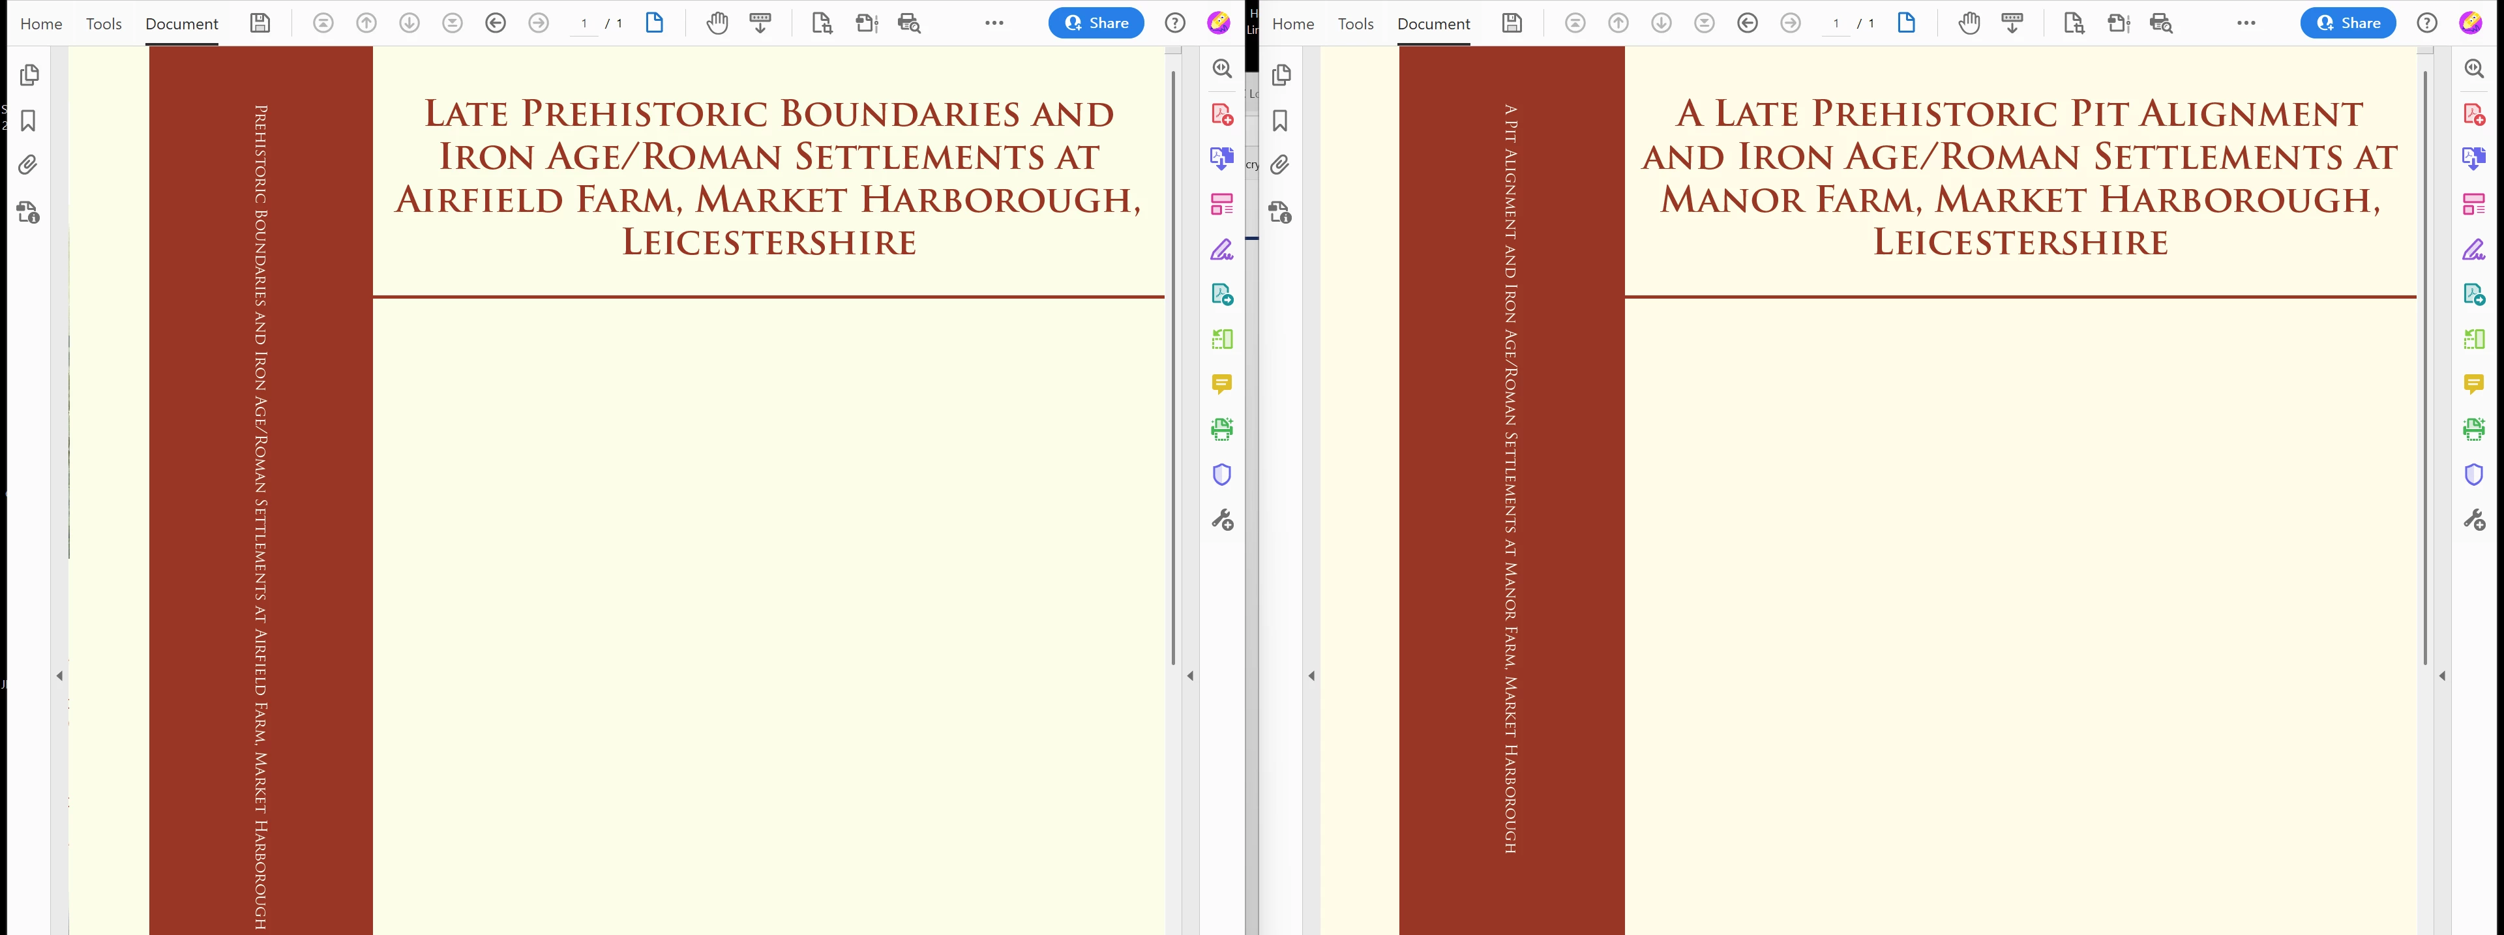Click vertical scrollbar in right document window
The width and height of the screenshot is (2504, 935).
click(x=2425, y=369)
